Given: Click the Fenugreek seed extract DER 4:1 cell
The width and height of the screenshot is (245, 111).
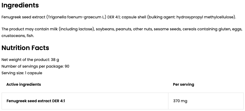Looking at the screenshot, I should [x=85, y=101].
